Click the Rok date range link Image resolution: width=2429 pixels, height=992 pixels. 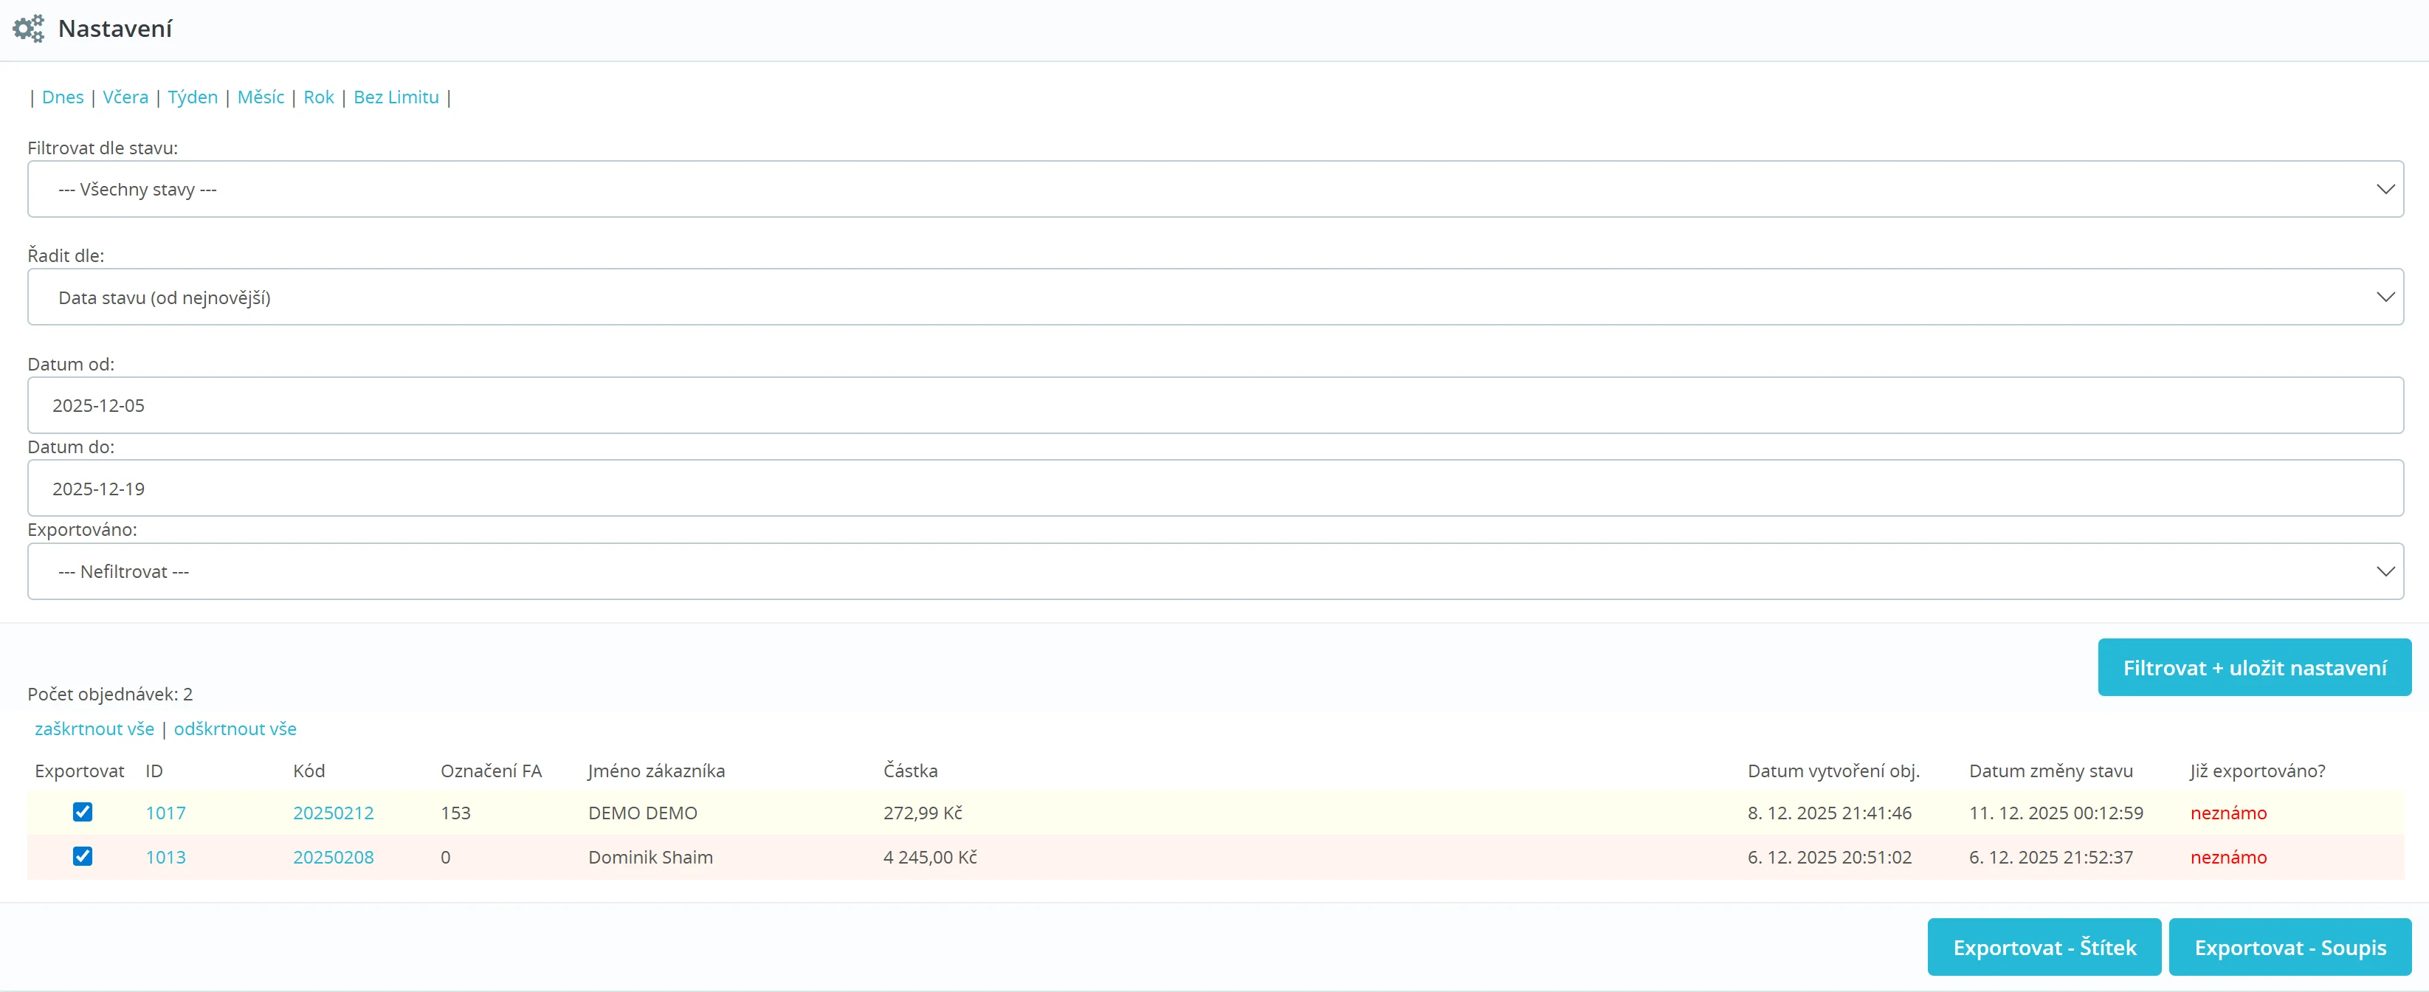point(319,97)
